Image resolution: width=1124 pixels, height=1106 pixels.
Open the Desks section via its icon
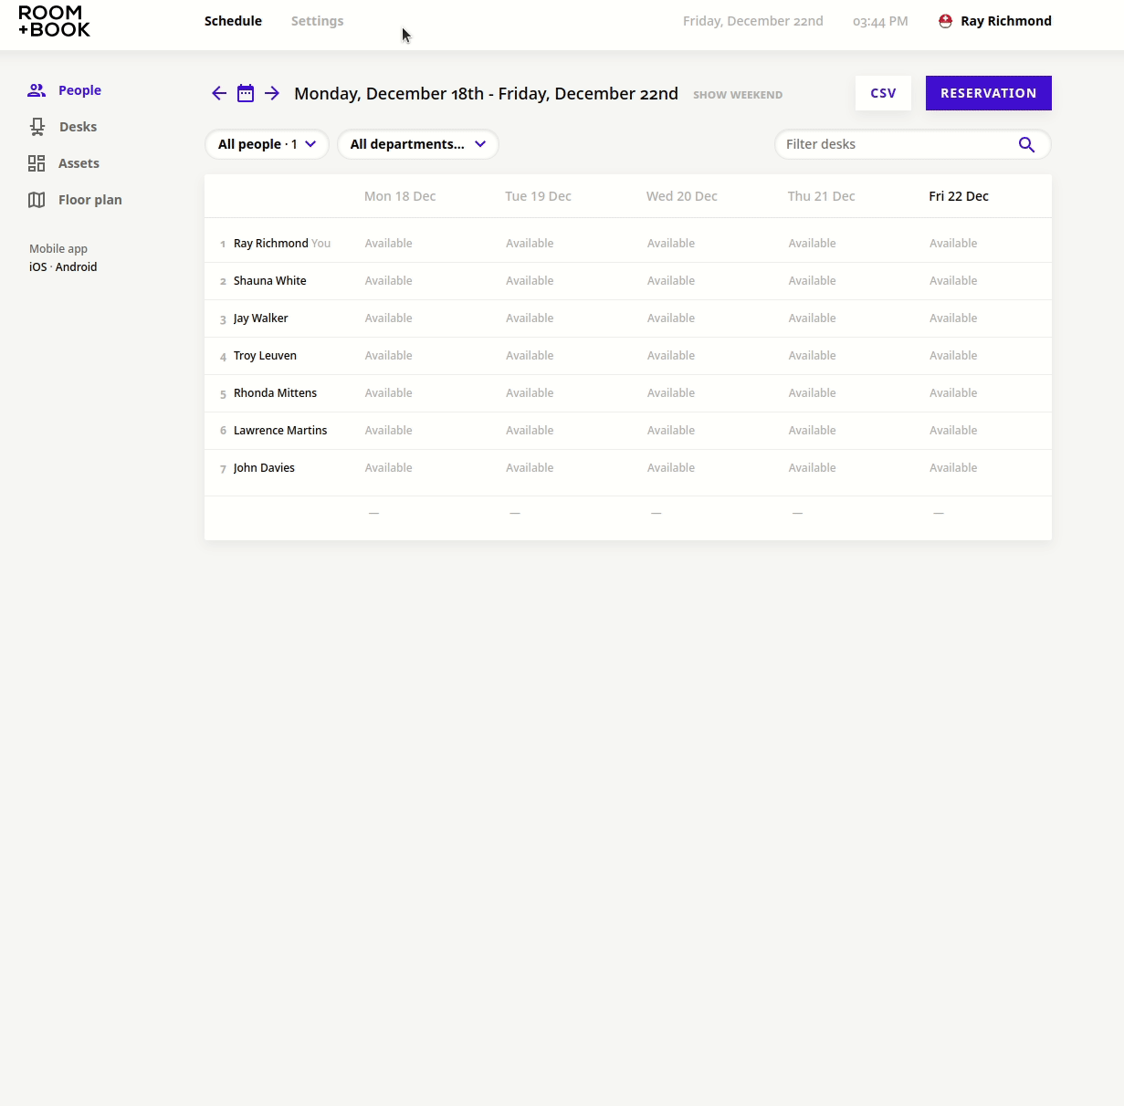point(37,126)
